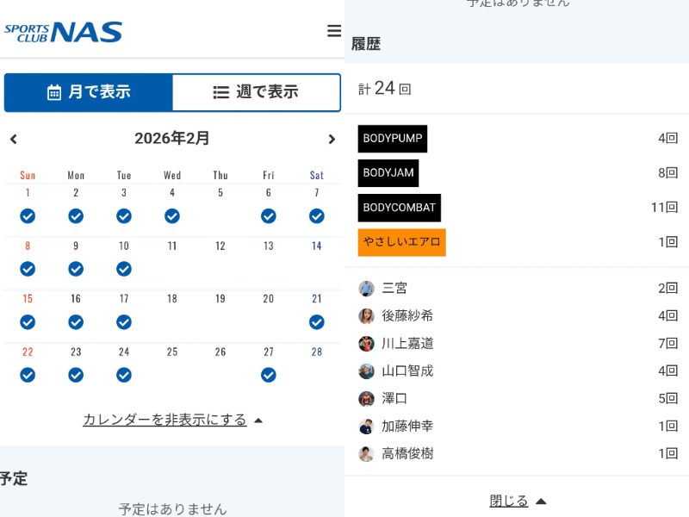Select the checkmark under February 27
The image size is (689, 517).
pos(269,375)
